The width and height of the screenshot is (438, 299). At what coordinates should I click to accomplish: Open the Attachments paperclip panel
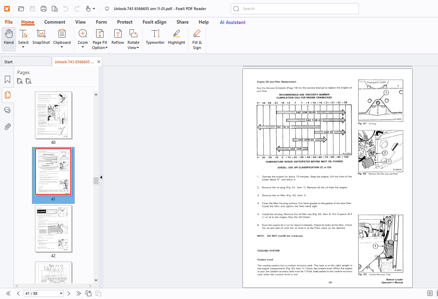(7, 127)
